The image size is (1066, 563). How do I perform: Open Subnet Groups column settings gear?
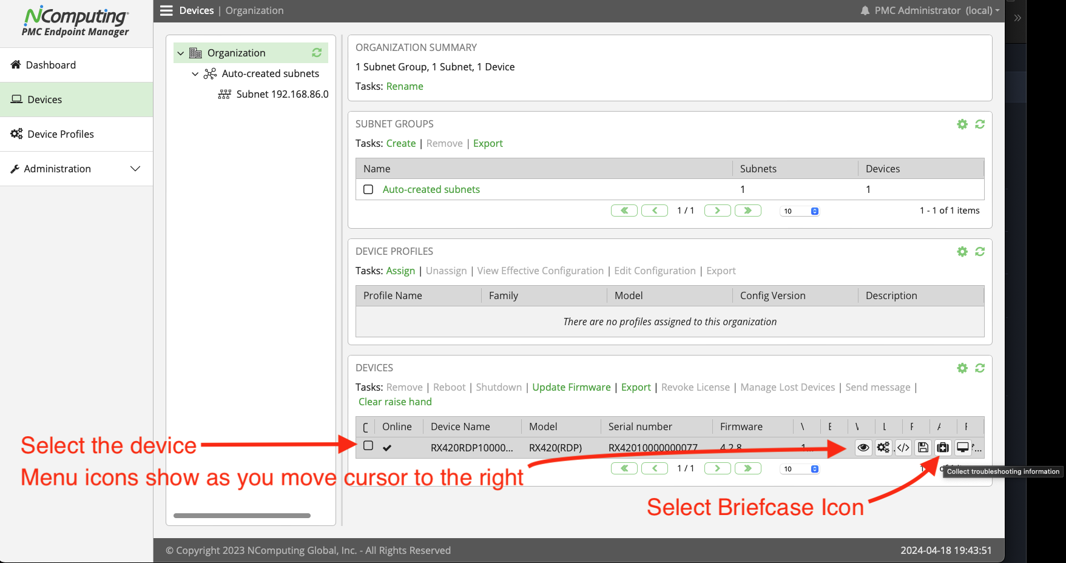point(962,124)
